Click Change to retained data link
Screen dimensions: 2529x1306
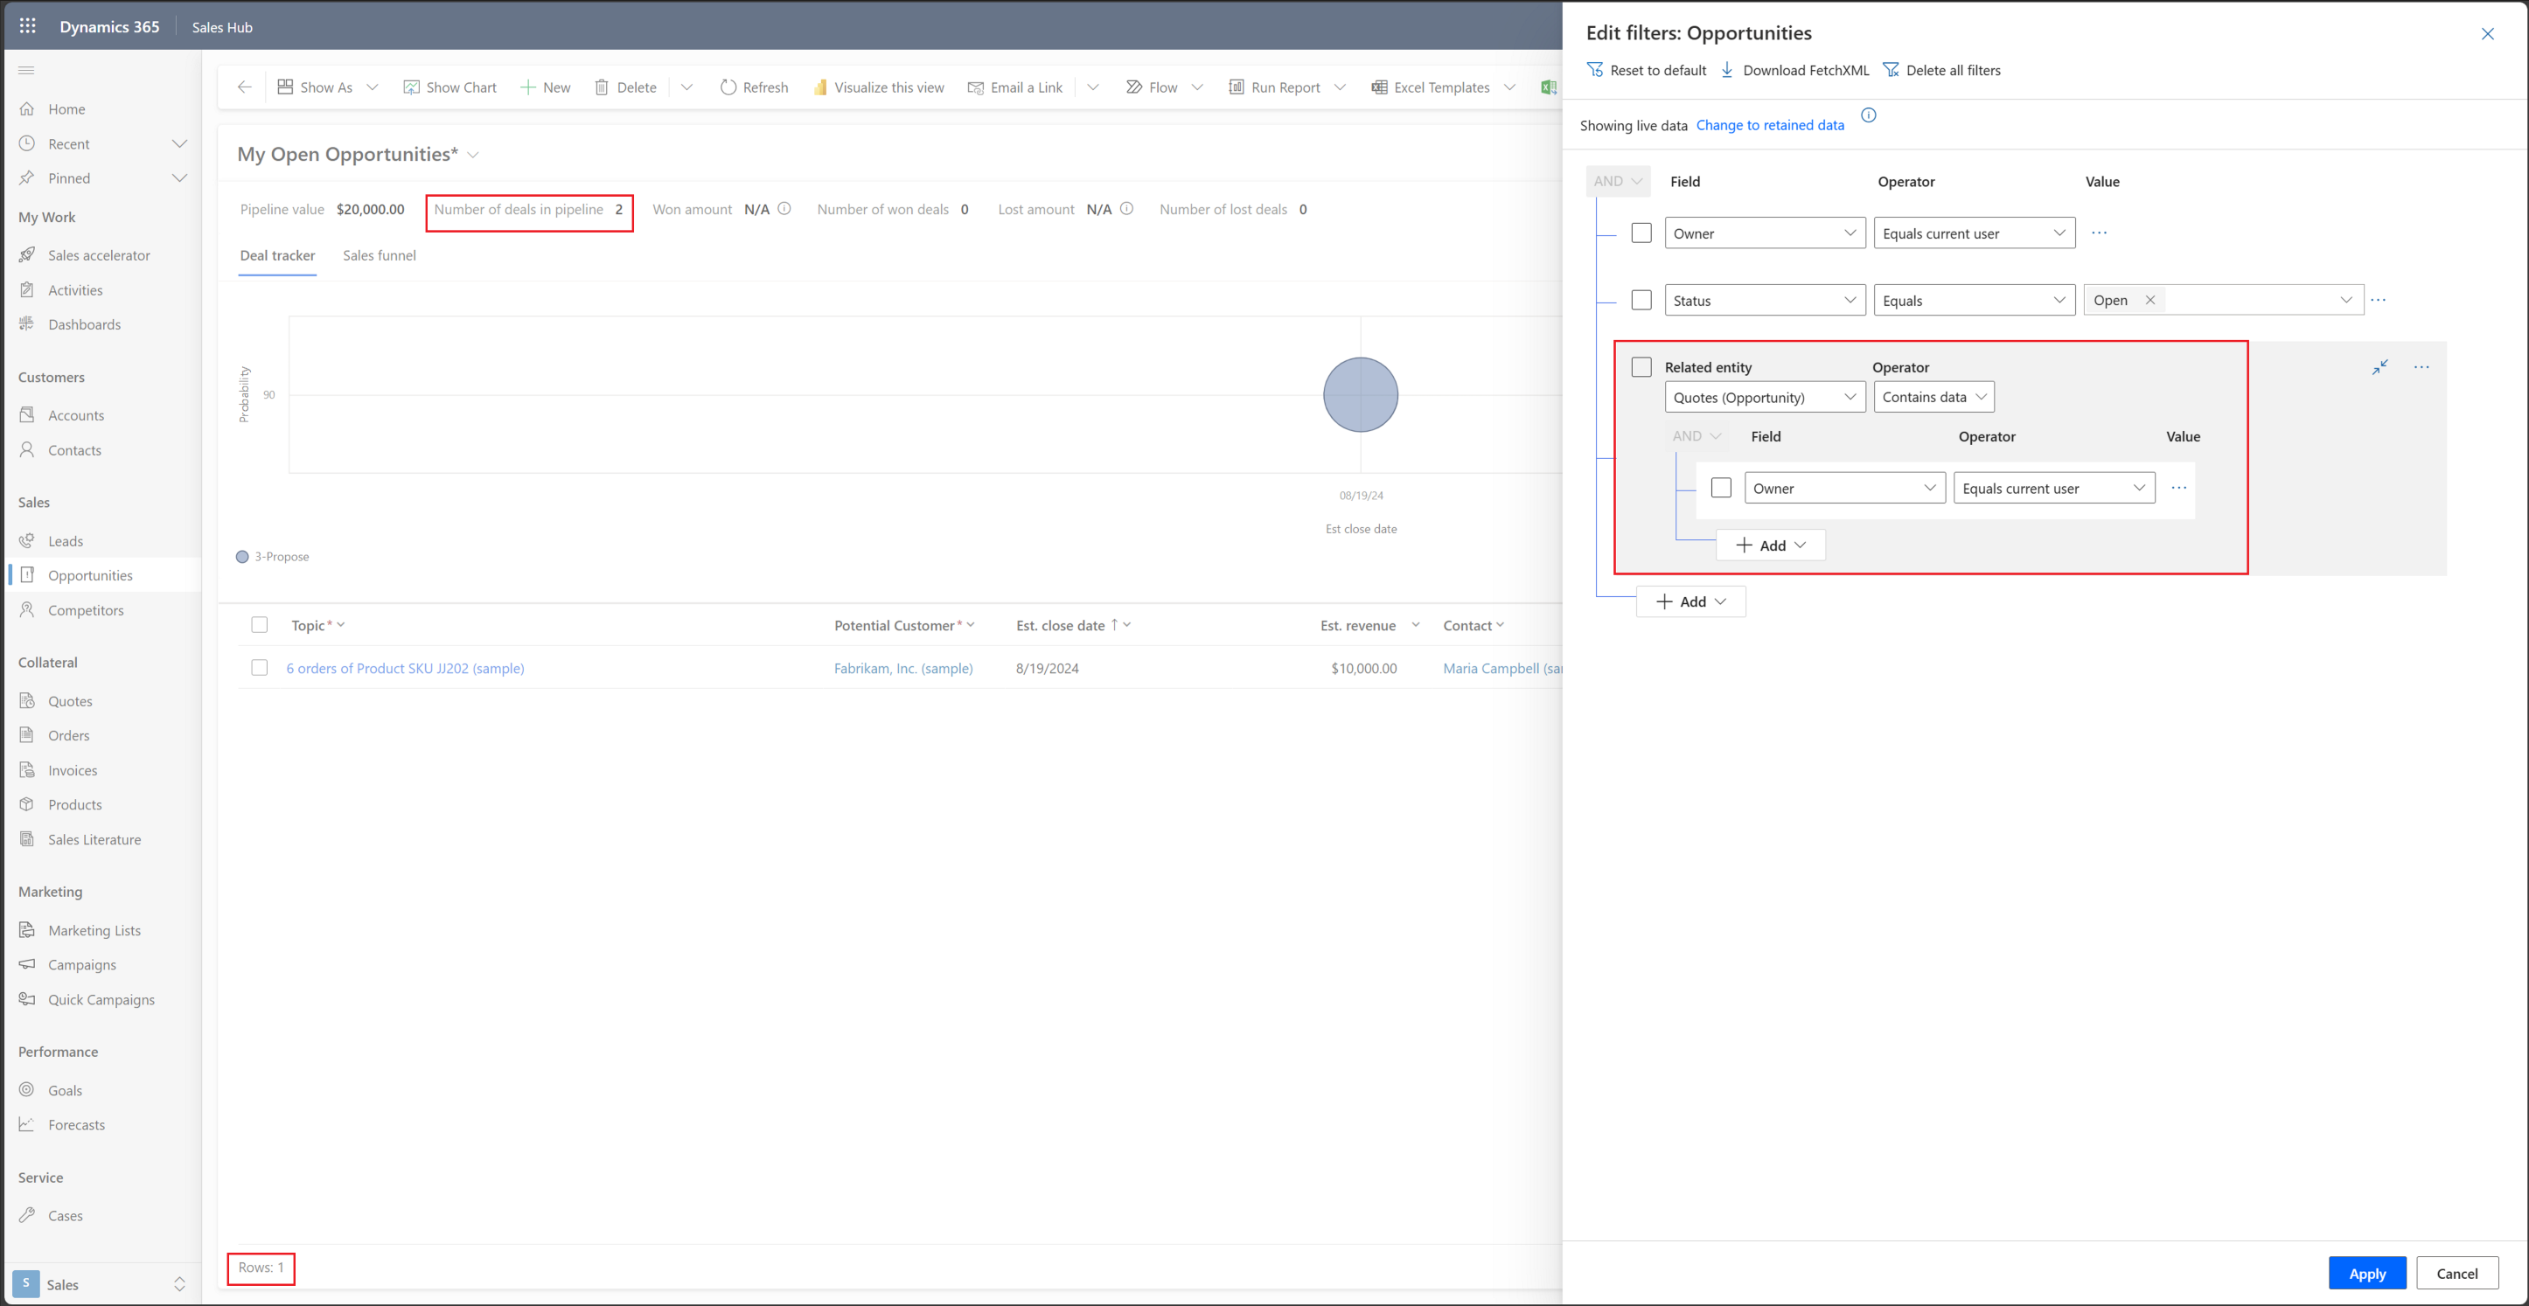coord(1769,123)
